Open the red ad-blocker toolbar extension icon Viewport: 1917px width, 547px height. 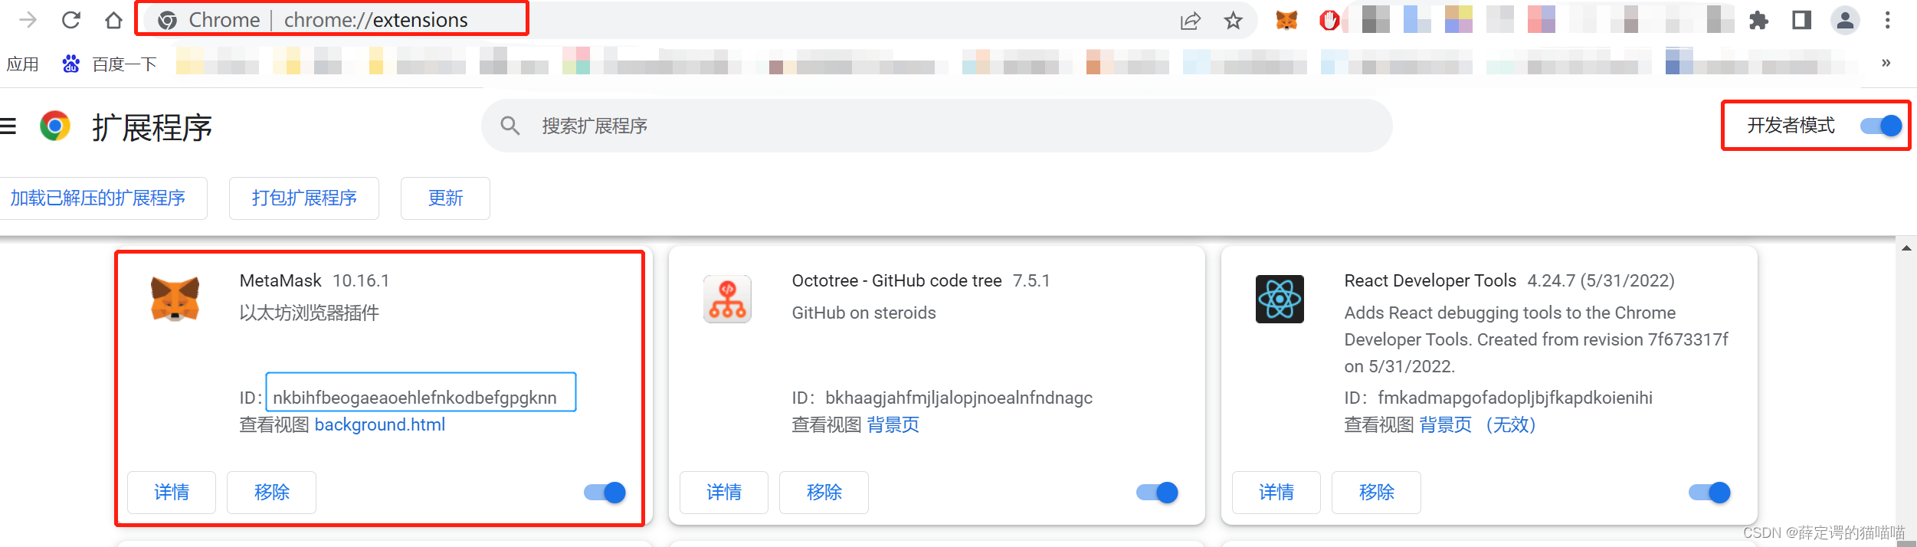[x=1329, y=20]
